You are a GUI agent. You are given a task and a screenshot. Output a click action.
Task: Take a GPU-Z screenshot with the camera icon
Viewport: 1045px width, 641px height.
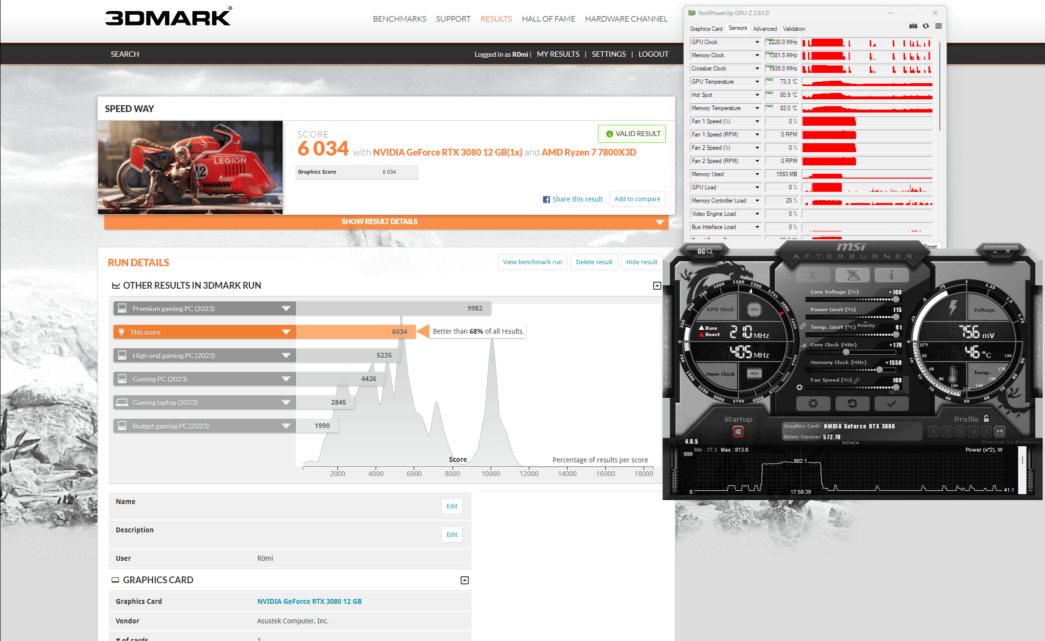(x=913, y=26)
